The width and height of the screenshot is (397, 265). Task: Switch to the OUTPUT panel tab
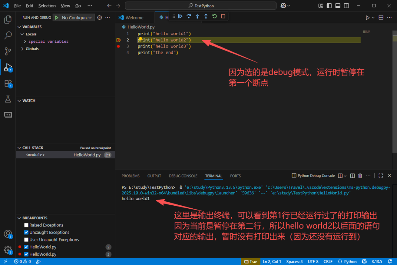pos(154,176)
